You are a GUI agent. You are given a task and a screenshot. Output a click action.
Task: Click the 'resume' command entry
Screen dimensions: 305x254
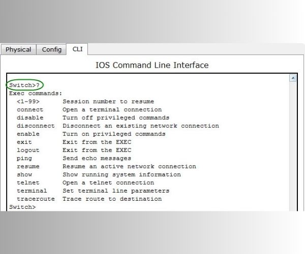click(28, 167)
